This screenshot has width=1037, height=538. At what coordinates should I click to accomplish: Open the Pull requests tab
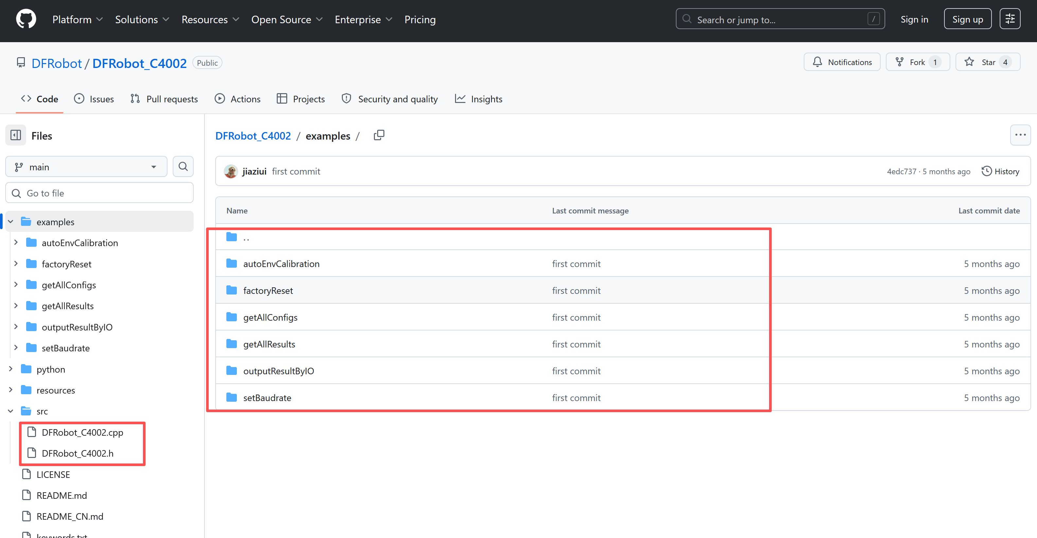164,99
